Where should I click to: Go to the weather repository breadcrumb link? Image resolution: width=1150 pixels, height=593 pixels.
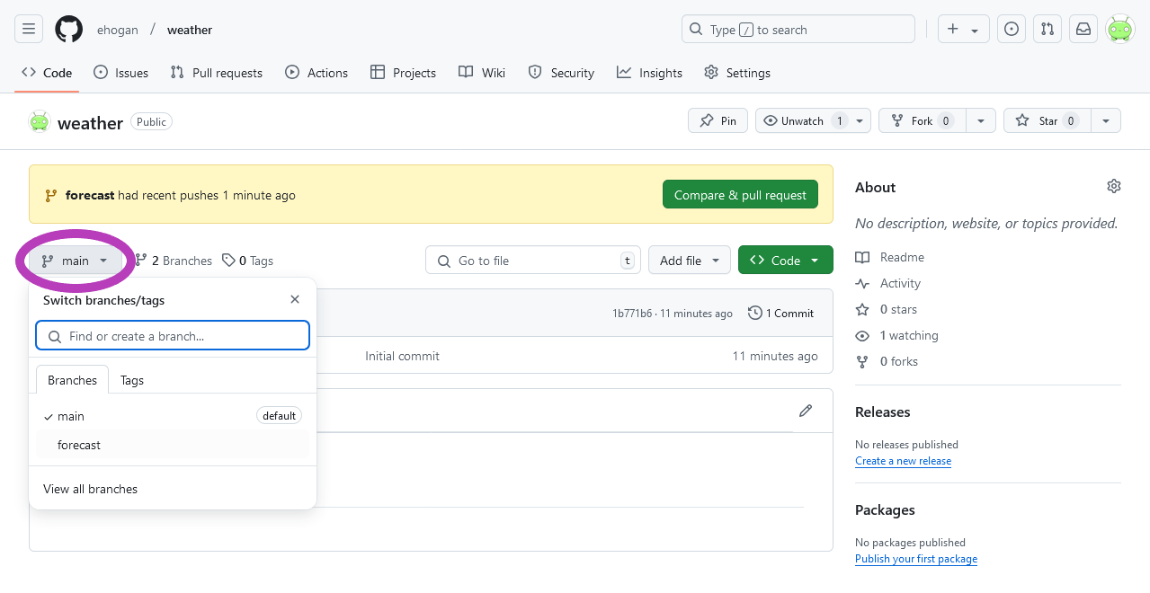tap(190, 30)
